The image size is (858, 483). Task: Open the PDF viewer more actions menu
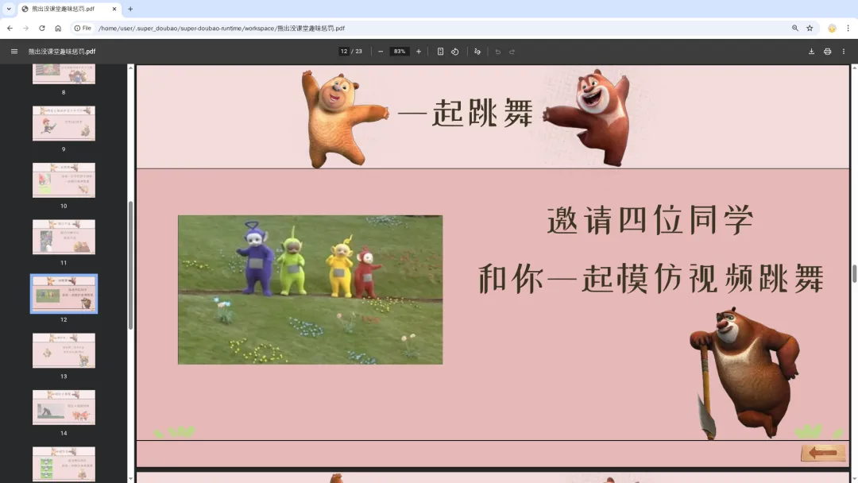pos(843,52)
